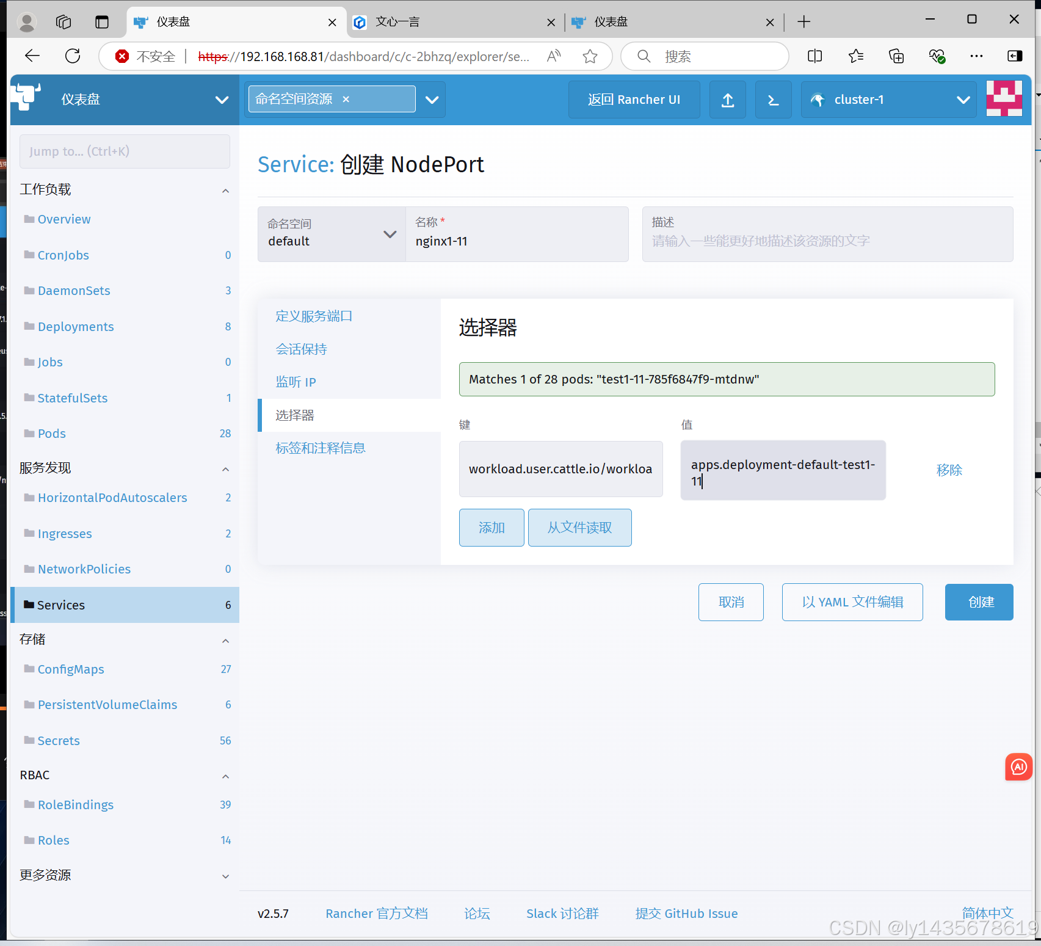Open the kubectl shell icon

pos(774,100)
